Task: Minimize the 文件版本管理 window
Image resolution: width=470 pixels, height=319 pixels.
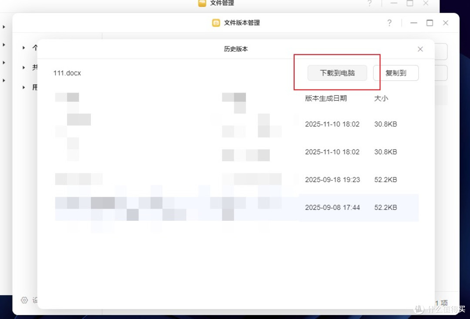Action: point(414,23)
